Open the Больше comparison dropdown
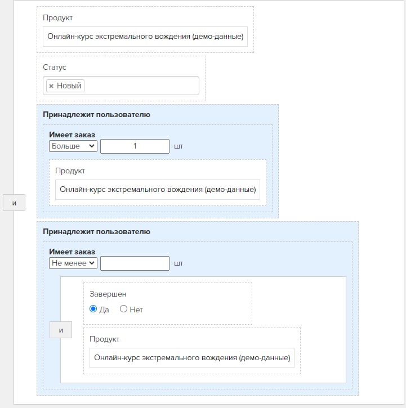 (x=73, y=146)
